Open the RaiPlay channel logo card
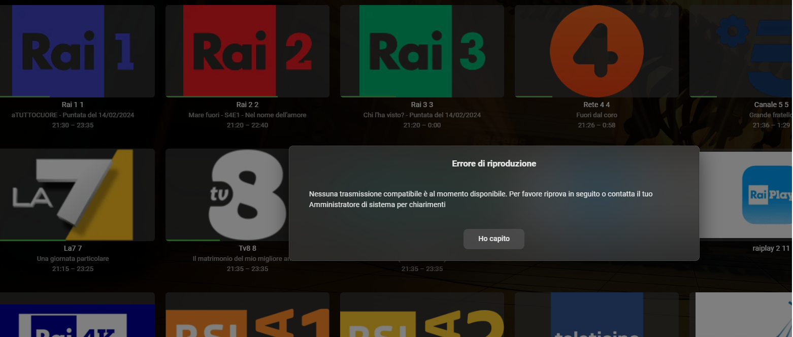Screen dimensions: 793x337 point(746,195)
